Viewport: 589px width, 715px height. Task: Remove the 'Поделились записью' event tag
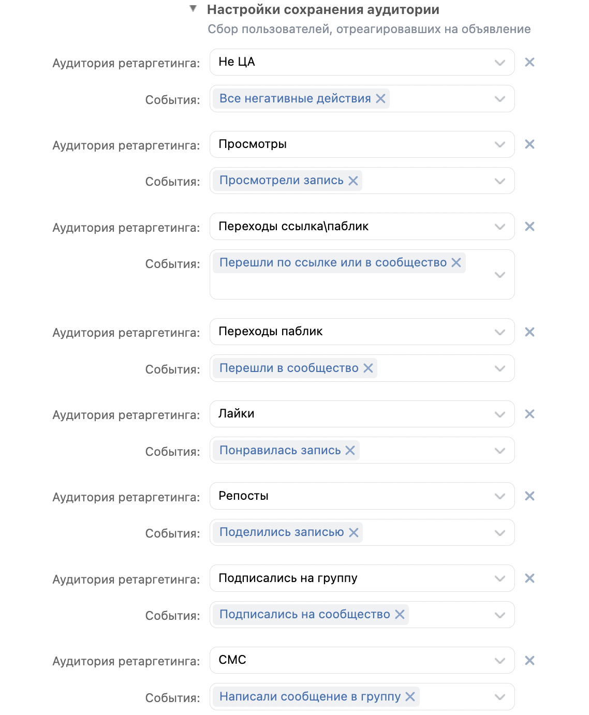354,532
